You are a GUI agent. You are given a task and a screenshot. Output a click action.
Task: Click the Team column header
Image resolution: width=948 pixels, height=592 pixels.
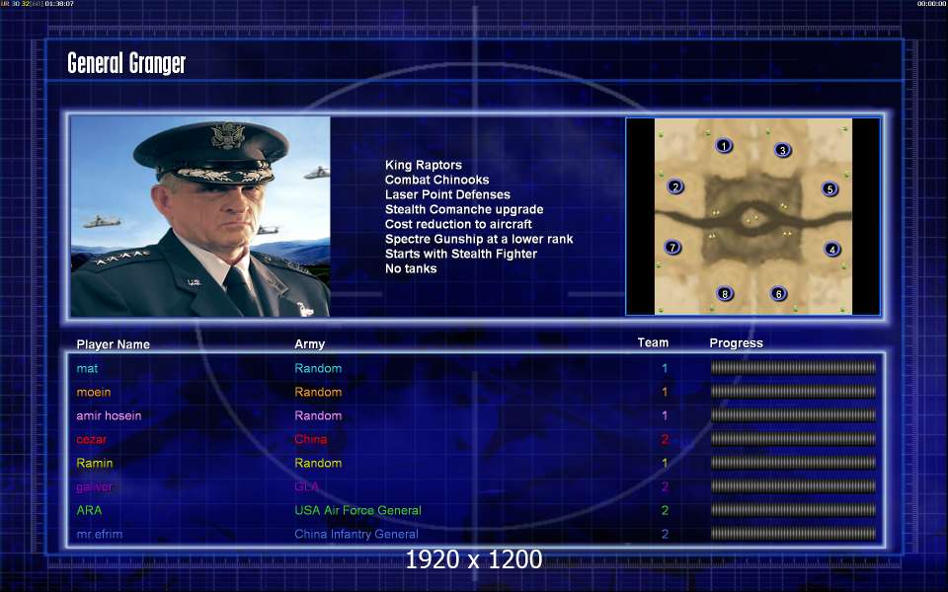pyautogui.click(x=653, y=342)
